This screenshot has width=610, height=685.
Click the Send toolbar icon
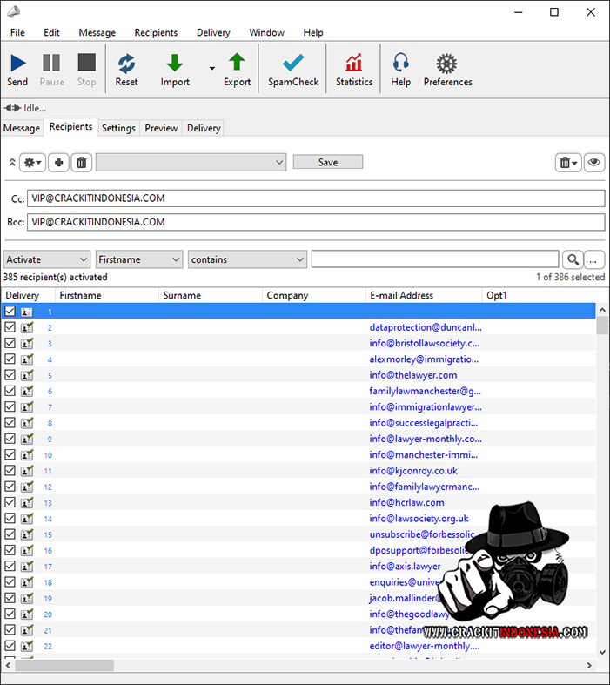17,64
